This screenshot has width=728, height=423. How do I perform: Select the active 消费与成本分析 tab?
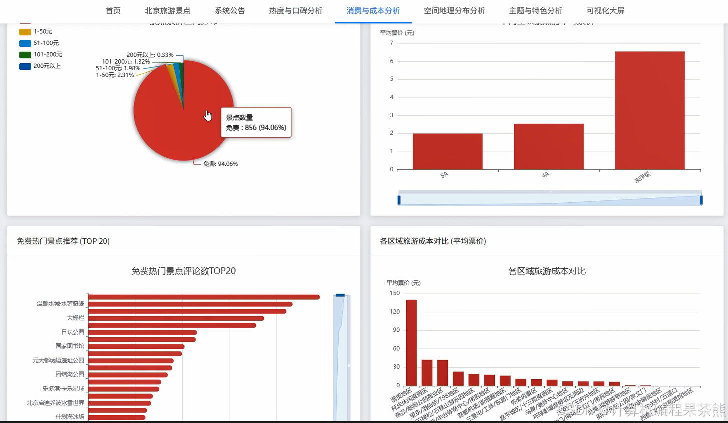[373, 11]
